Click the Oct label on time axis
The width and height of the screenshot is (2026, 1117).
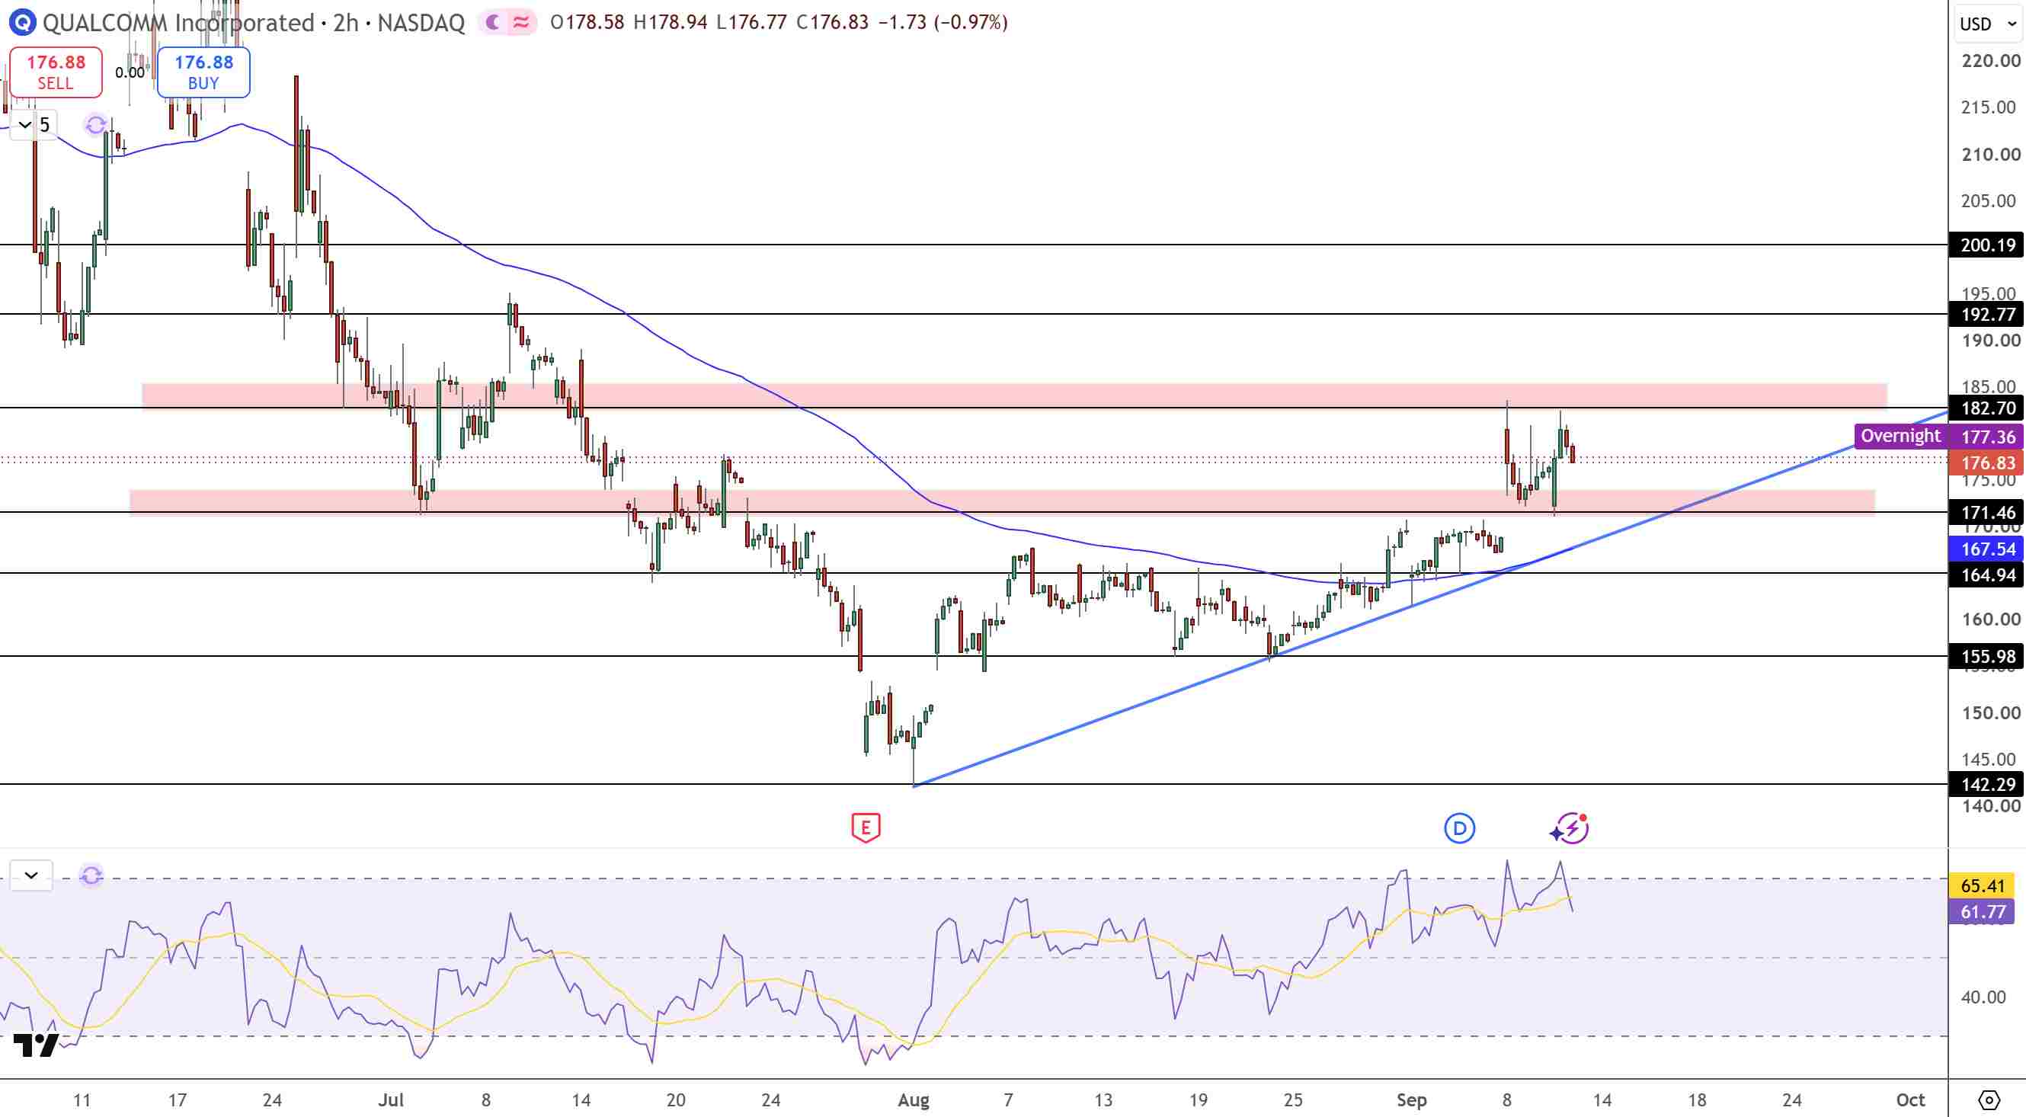[1910, 1099]
